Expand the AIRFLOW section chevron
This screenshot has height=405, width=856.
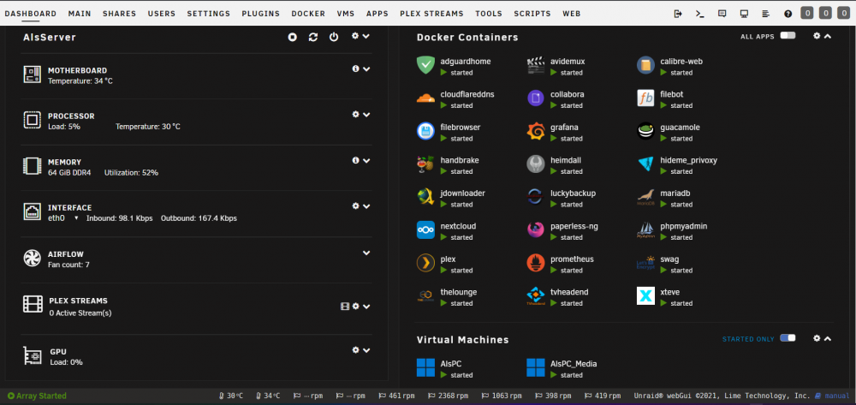366,253
